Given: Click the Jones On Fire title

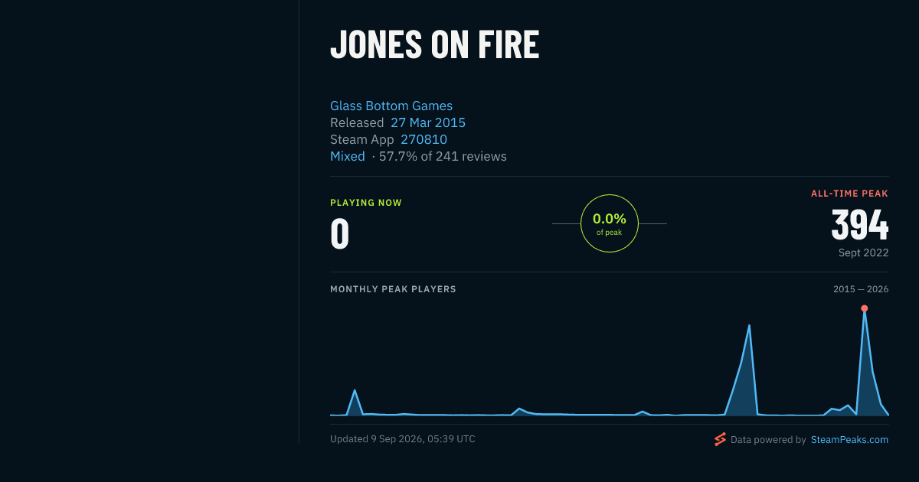Looking at the screenshot, I should (434, 44).
